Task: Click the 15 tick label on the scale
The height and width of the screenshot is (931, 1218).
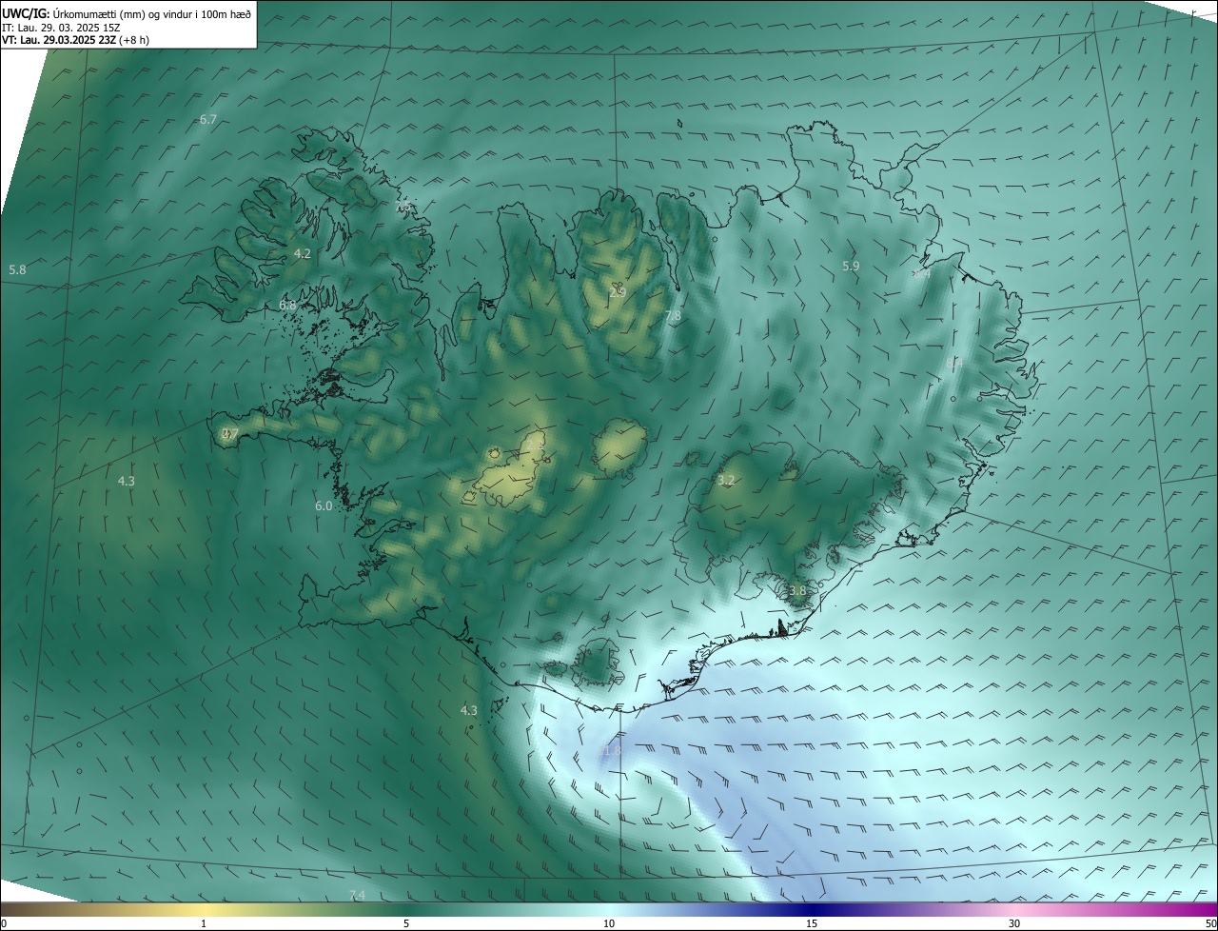Action: (812, 923)
